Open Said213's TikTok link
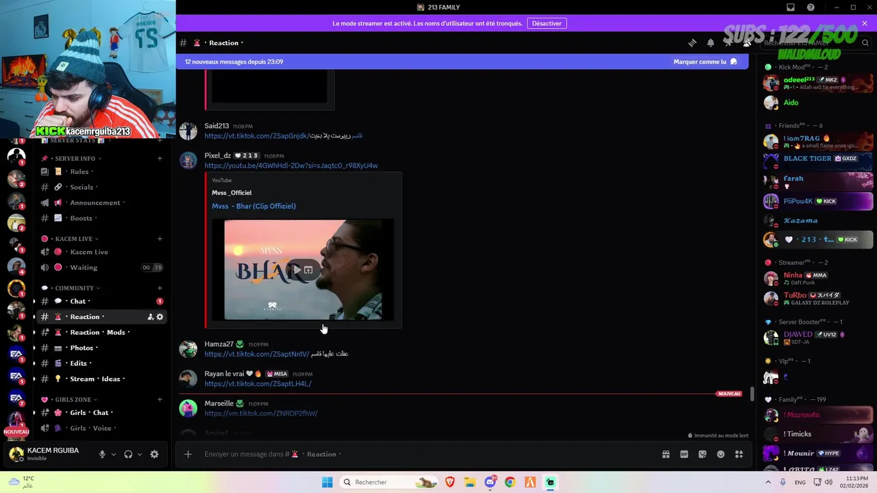 click(x=256, y=136)
